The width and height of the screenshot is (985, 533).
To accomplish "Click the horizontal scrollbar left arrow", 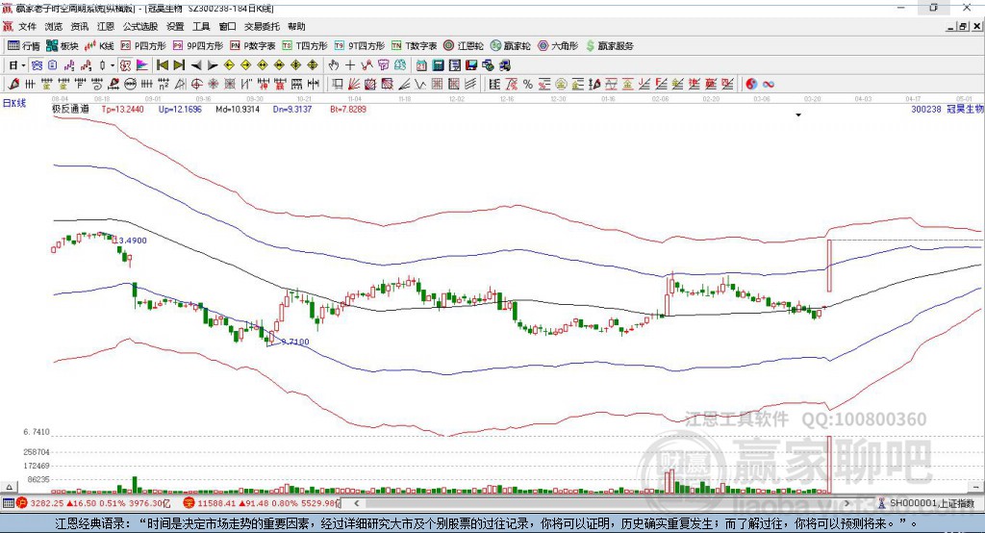I will pos(356,503).
